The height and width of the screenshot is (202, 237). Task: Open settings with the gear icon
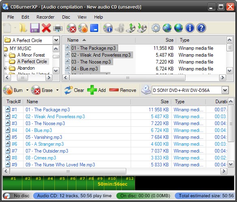tap(156, 28)
